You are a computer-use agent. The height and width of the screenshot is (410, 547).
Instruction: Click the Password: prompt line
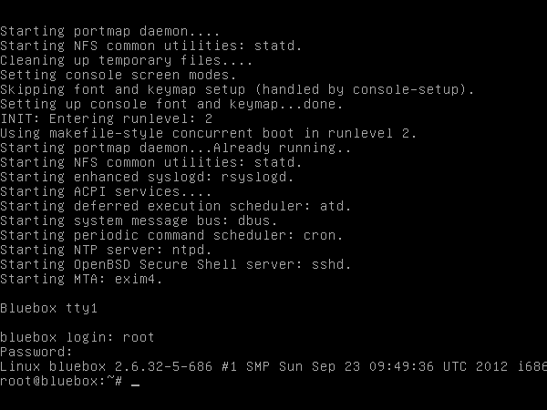coord(36,352)
